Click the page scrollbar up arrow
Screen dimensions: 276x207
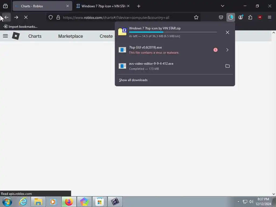(274, 33)
